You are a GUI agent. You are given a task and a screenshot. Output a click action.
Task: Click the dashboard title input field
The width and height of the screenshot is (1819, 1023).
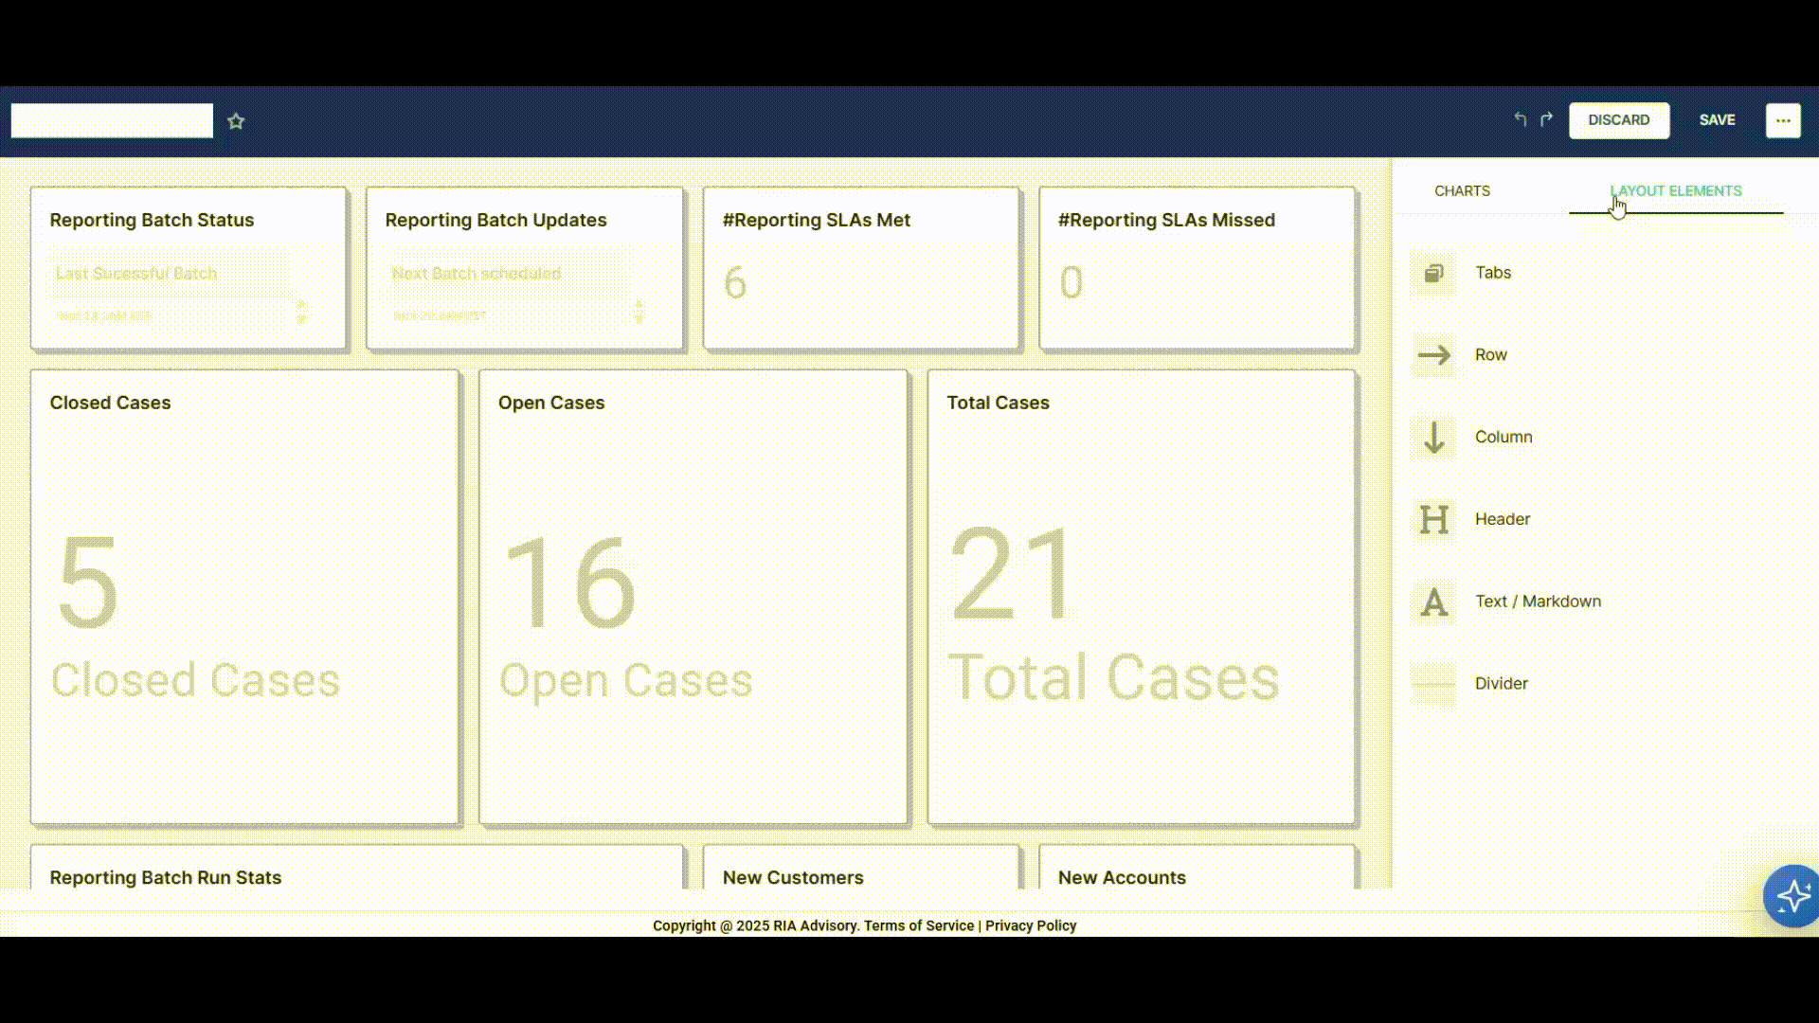112,121
